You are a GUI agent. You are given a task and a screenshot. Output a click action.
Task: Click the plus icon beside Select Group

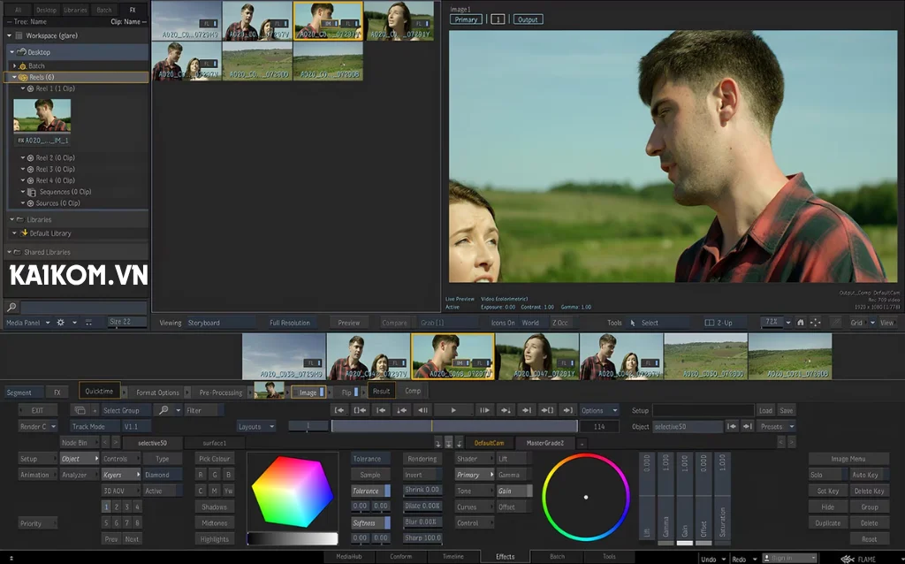tap(95, 410)
